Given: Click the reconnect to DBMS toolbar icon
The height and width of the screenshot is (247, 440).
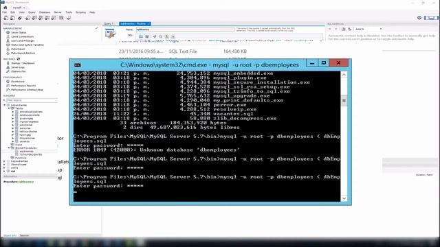Looking at the screenshot, I should [x=69, y=18].
